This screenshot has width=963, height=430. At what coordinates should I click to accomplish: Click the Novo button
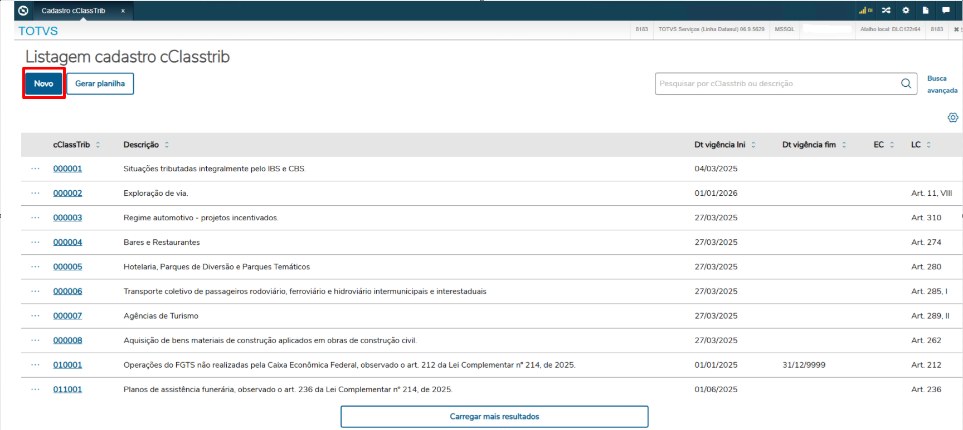pos(43,83)
